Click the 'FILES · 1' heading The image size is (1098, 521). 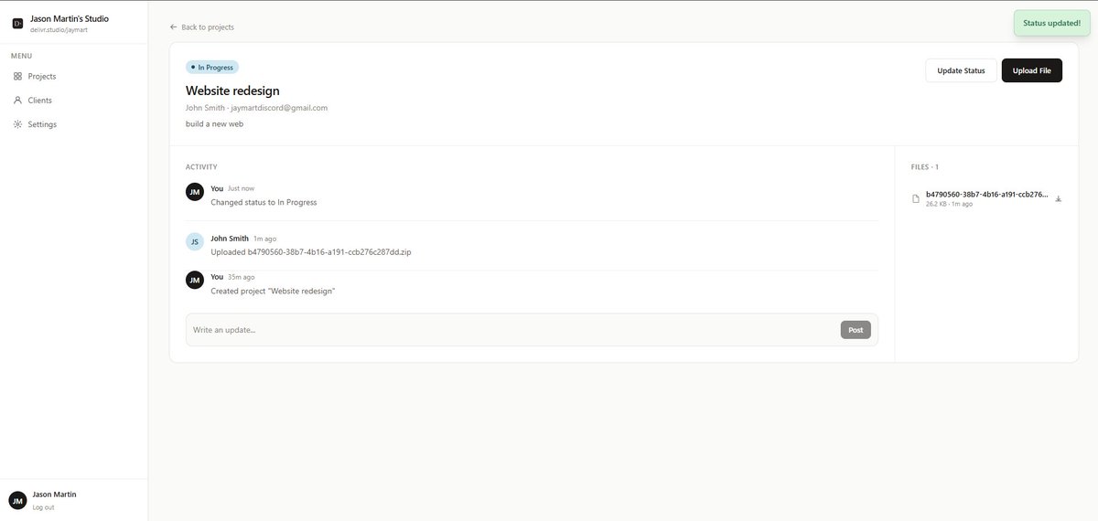925,167
